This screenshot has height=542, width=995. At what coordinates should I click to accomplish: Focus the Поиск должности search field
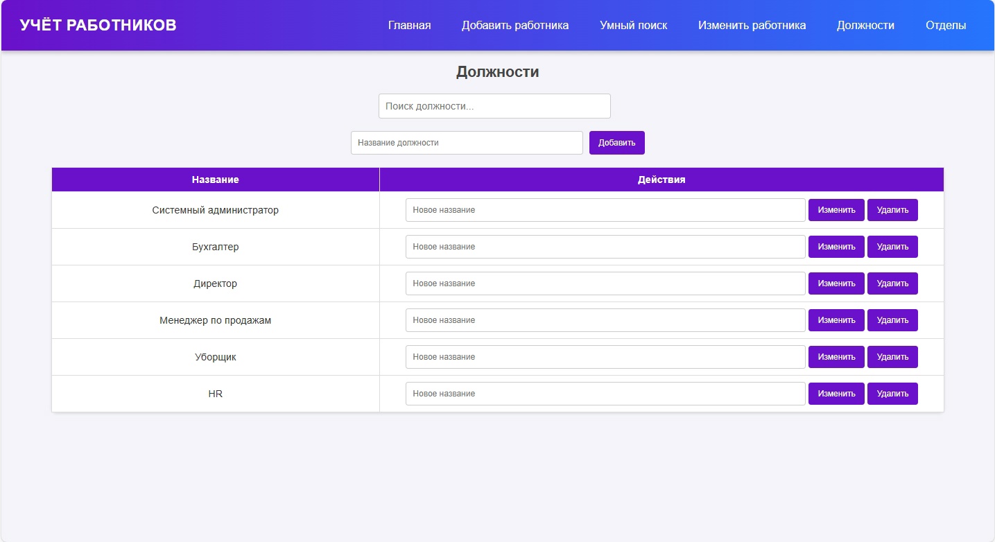click(x=494, y=106)
